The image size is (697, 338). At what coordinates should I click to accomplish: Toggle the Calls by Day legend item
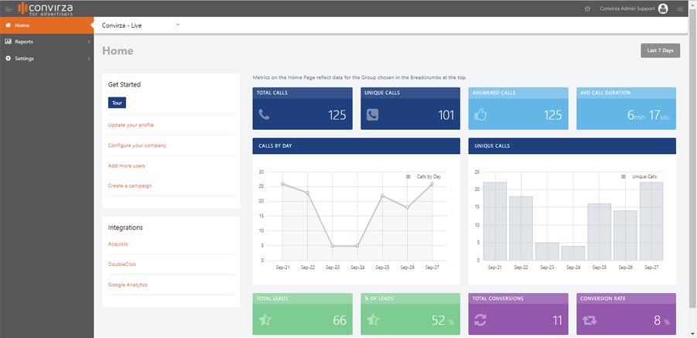tap(424, 176)
